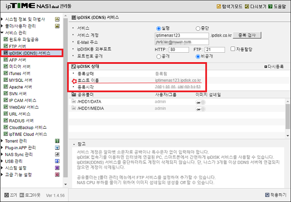The width and height of the screenshot is (291, 202).
Task: Click the 끄기 power icon
Action: pyautogui.click(x=7, y=195)
